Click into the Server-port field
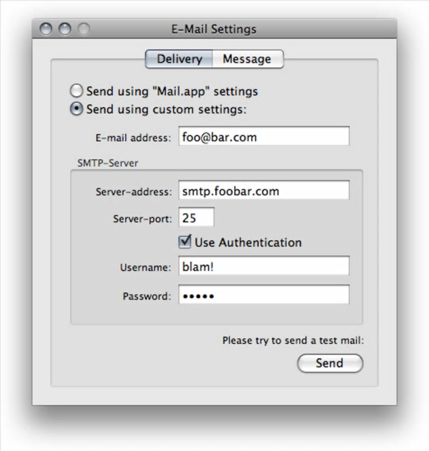The image size is (429, 451). 196,217
